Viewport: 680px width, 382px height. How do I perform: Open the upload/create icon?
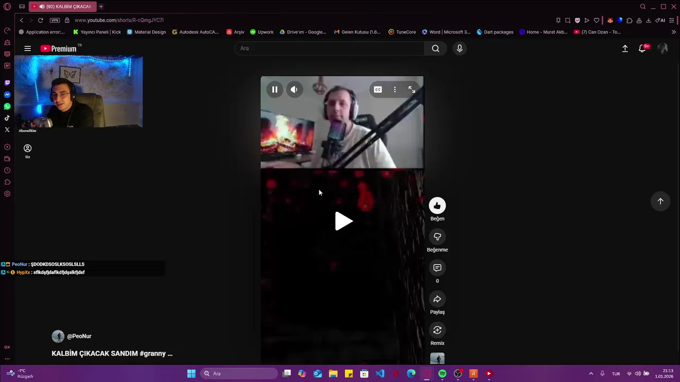(x=625, y=48)
